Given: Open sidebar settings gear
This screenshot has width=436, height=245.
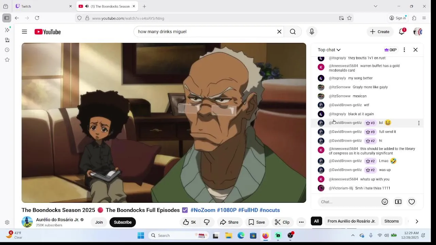Looking at the screenshot, I should coord(7,223).
